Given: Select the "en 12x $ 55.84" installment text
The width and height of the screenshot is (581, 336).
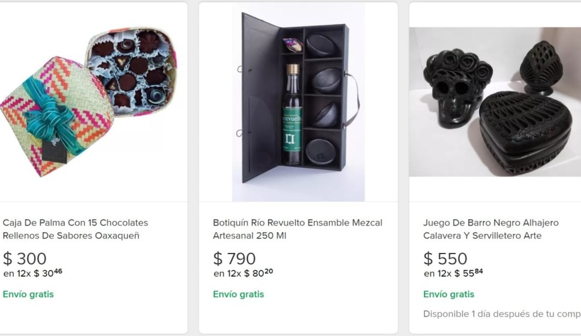Looking at the screenshot, I should pyautogui.click(x=454, y=273).
